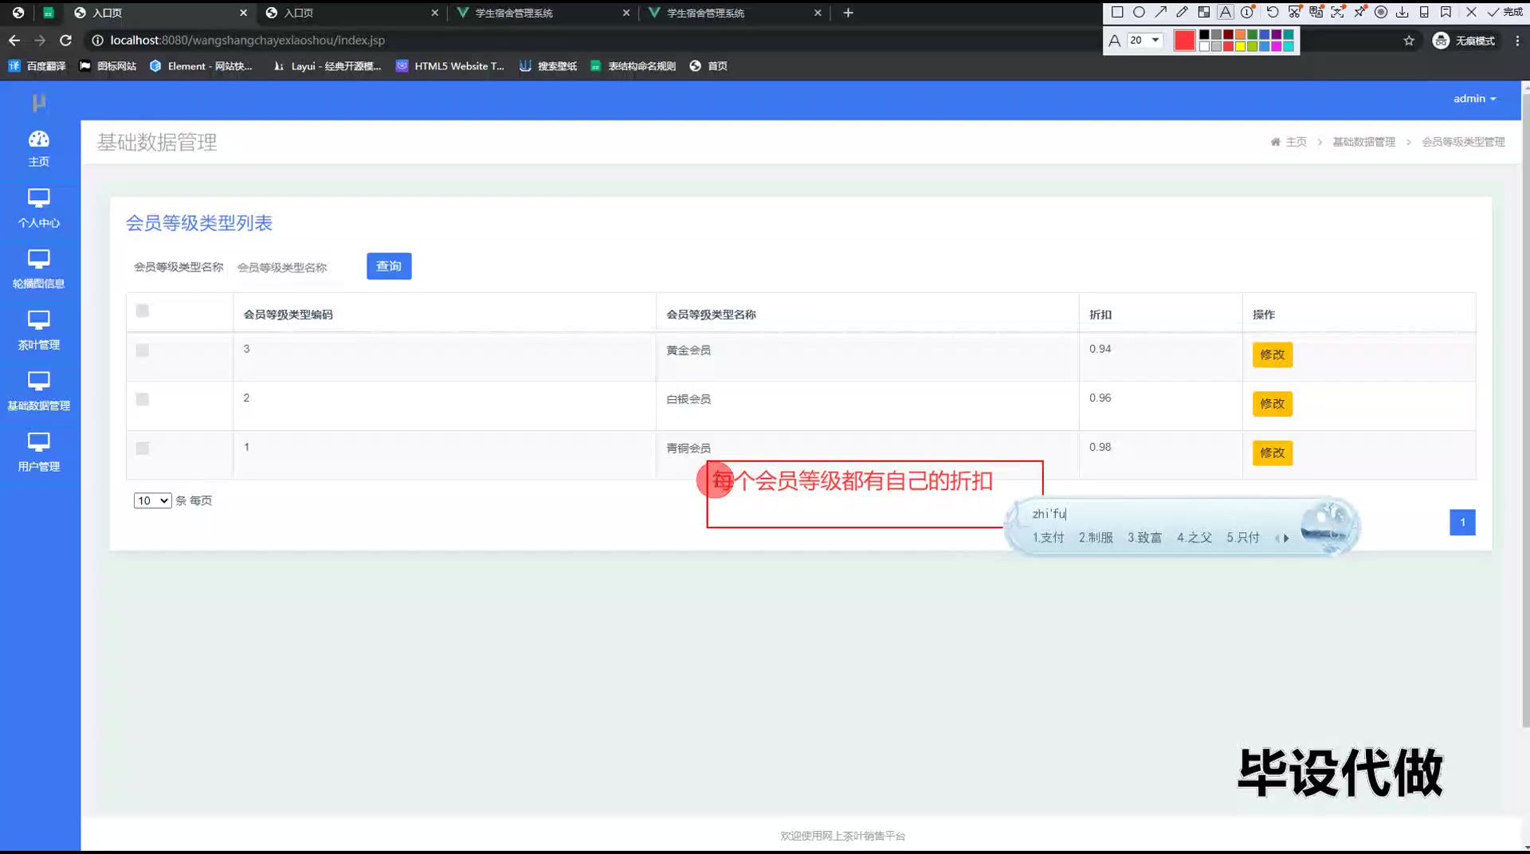Save screenshot with download icon
The width and height of the screenshot is (1530, 854).
click(1402, 12)
